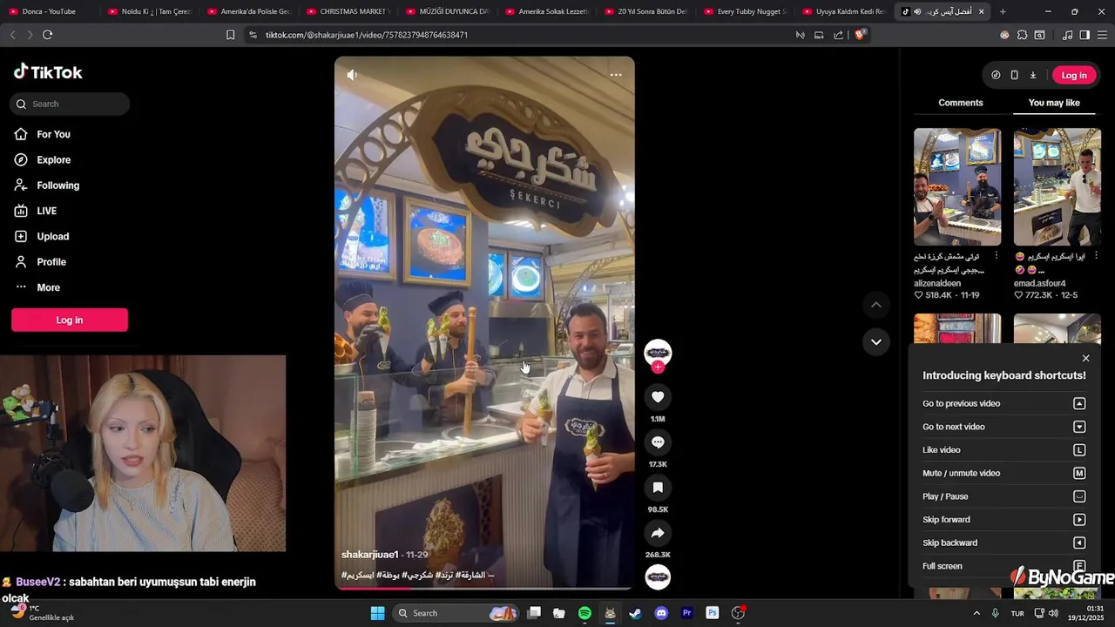Switch to Every Tubby Nugget tab

point(746,11)
